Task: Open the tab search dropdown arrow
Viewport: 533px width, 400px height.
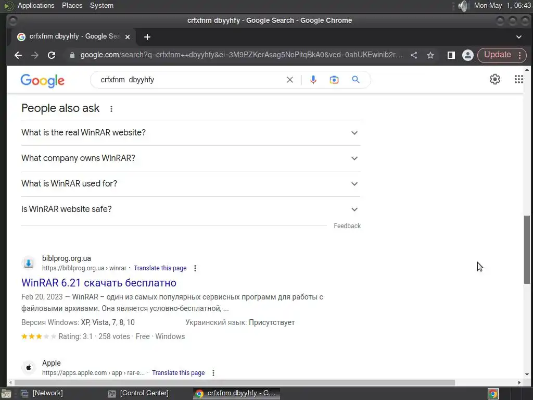Action: (x=519, y=37)
